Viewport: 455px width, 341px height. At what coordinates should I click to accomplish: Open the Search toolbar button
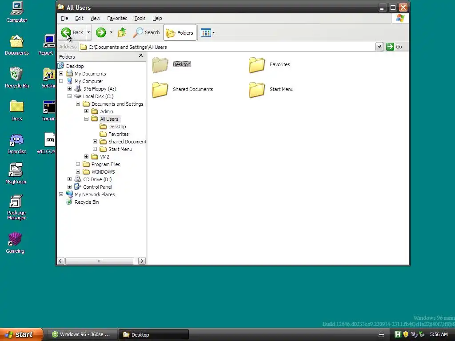[146, 32]
